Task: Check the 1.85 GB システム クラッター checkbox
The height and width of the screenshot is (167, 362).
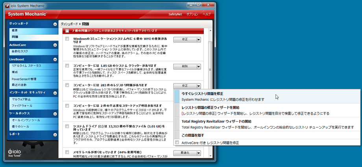Action: pyautogui.click(x=67, y=66)
